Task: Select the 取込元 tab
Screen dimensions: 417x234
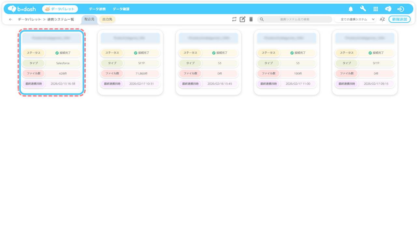Action: (x=89, y=19)
